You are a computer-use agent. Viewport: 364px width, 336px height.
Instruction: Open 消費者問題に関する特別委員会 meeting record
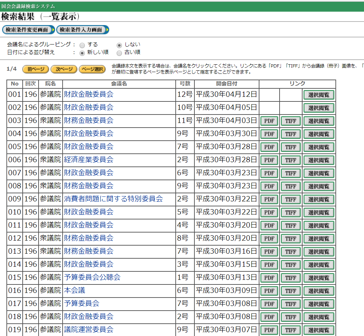point(113,199)
